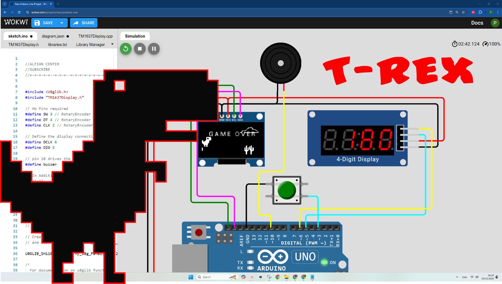This screenshot has width=502, height=284.
Task: Open the Chrome profile avatar
Action: click(491, 12)
